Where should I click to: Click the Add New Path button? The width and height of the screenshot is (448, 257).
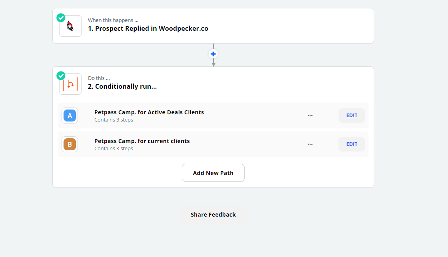(x=213, y=173)
